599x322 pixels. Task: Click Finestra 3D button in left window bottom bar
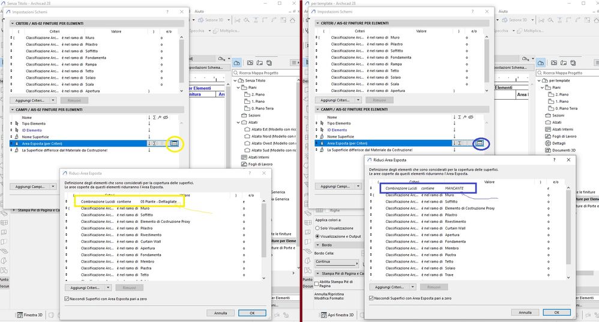[x=29, y=315]
